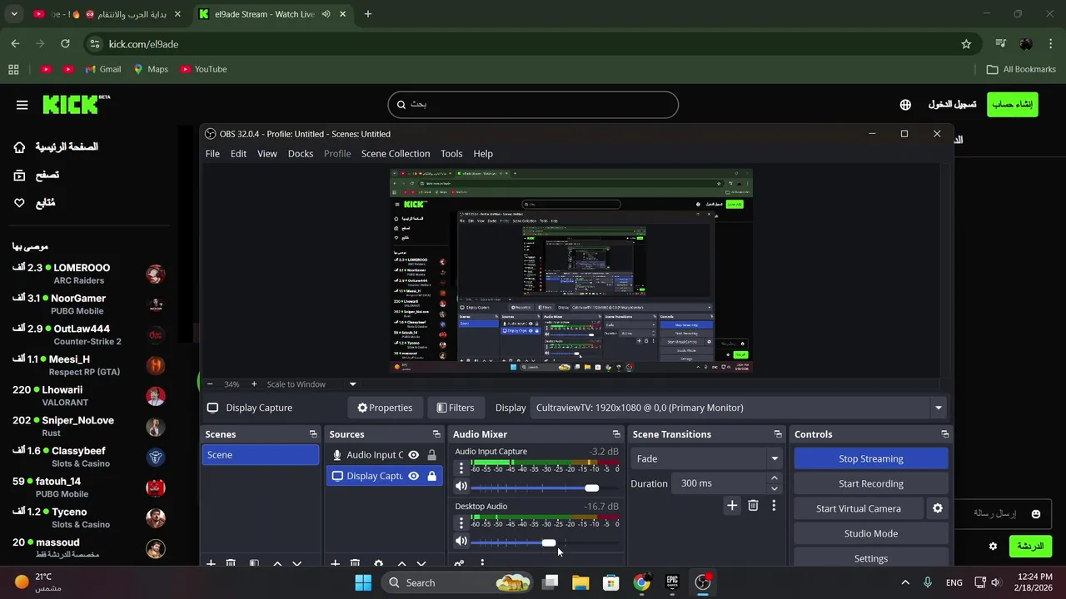Screen dimensions: 1066x599
Task: Mute the Desktop Audio speaker icon
Action: pyautogui.click(x=461, y=542)
